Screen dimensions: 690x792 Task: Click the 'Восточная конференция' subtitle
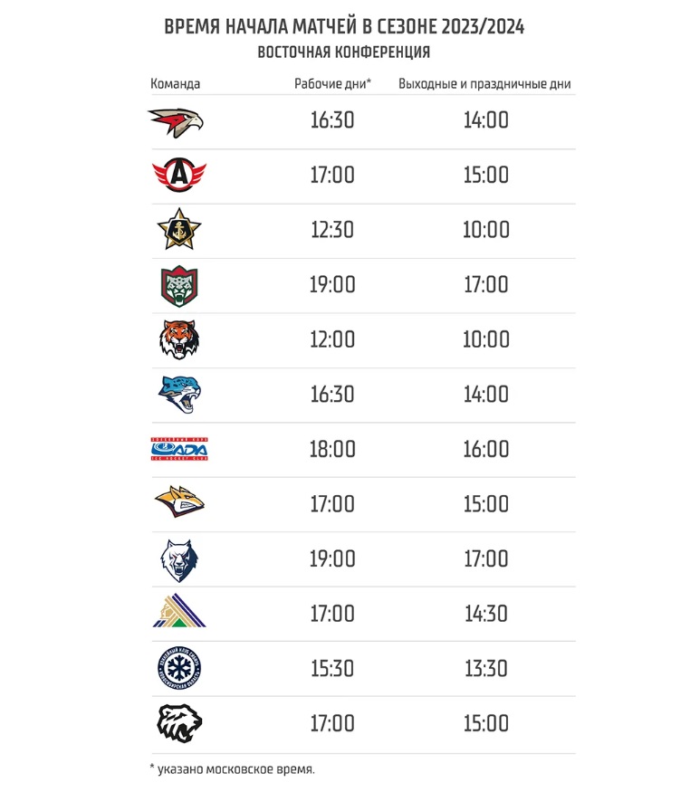tap(344, 52)
